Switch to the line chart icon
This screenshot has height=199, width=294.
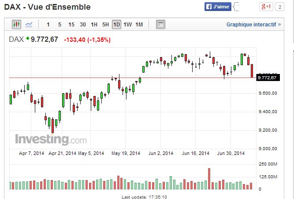coord(29,24)
